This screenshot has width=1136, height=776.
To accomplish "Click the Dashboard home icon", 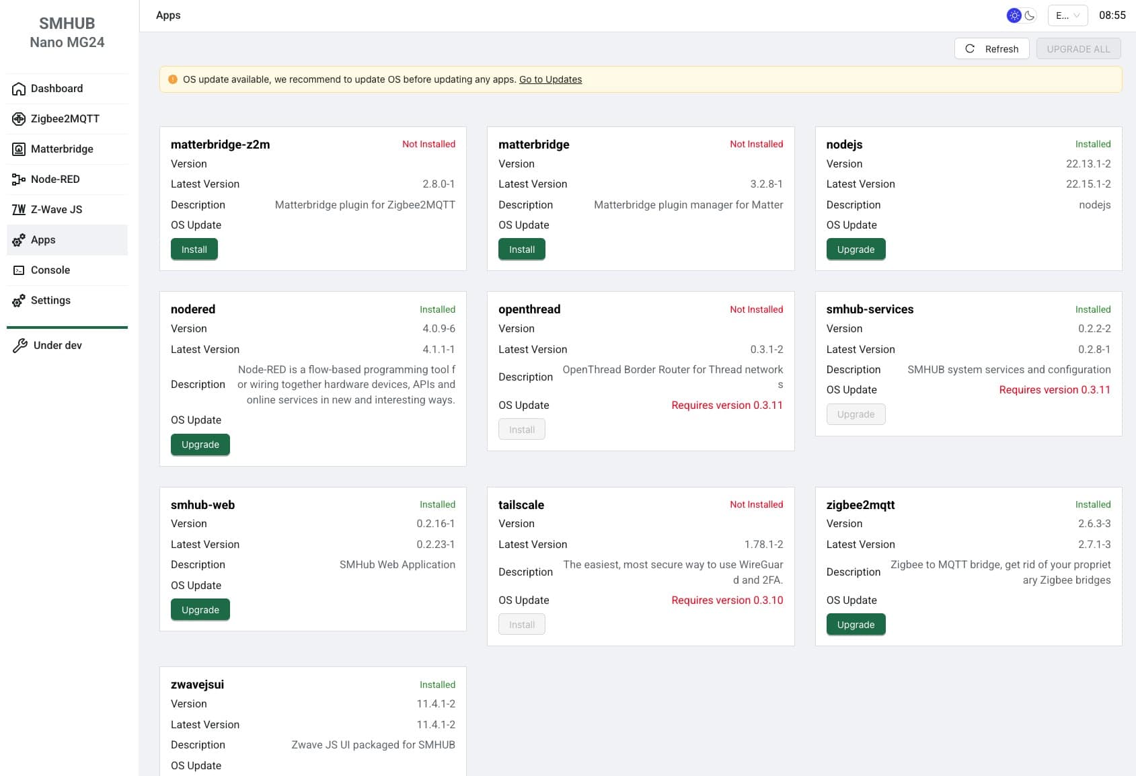I will tap(19, 89).
